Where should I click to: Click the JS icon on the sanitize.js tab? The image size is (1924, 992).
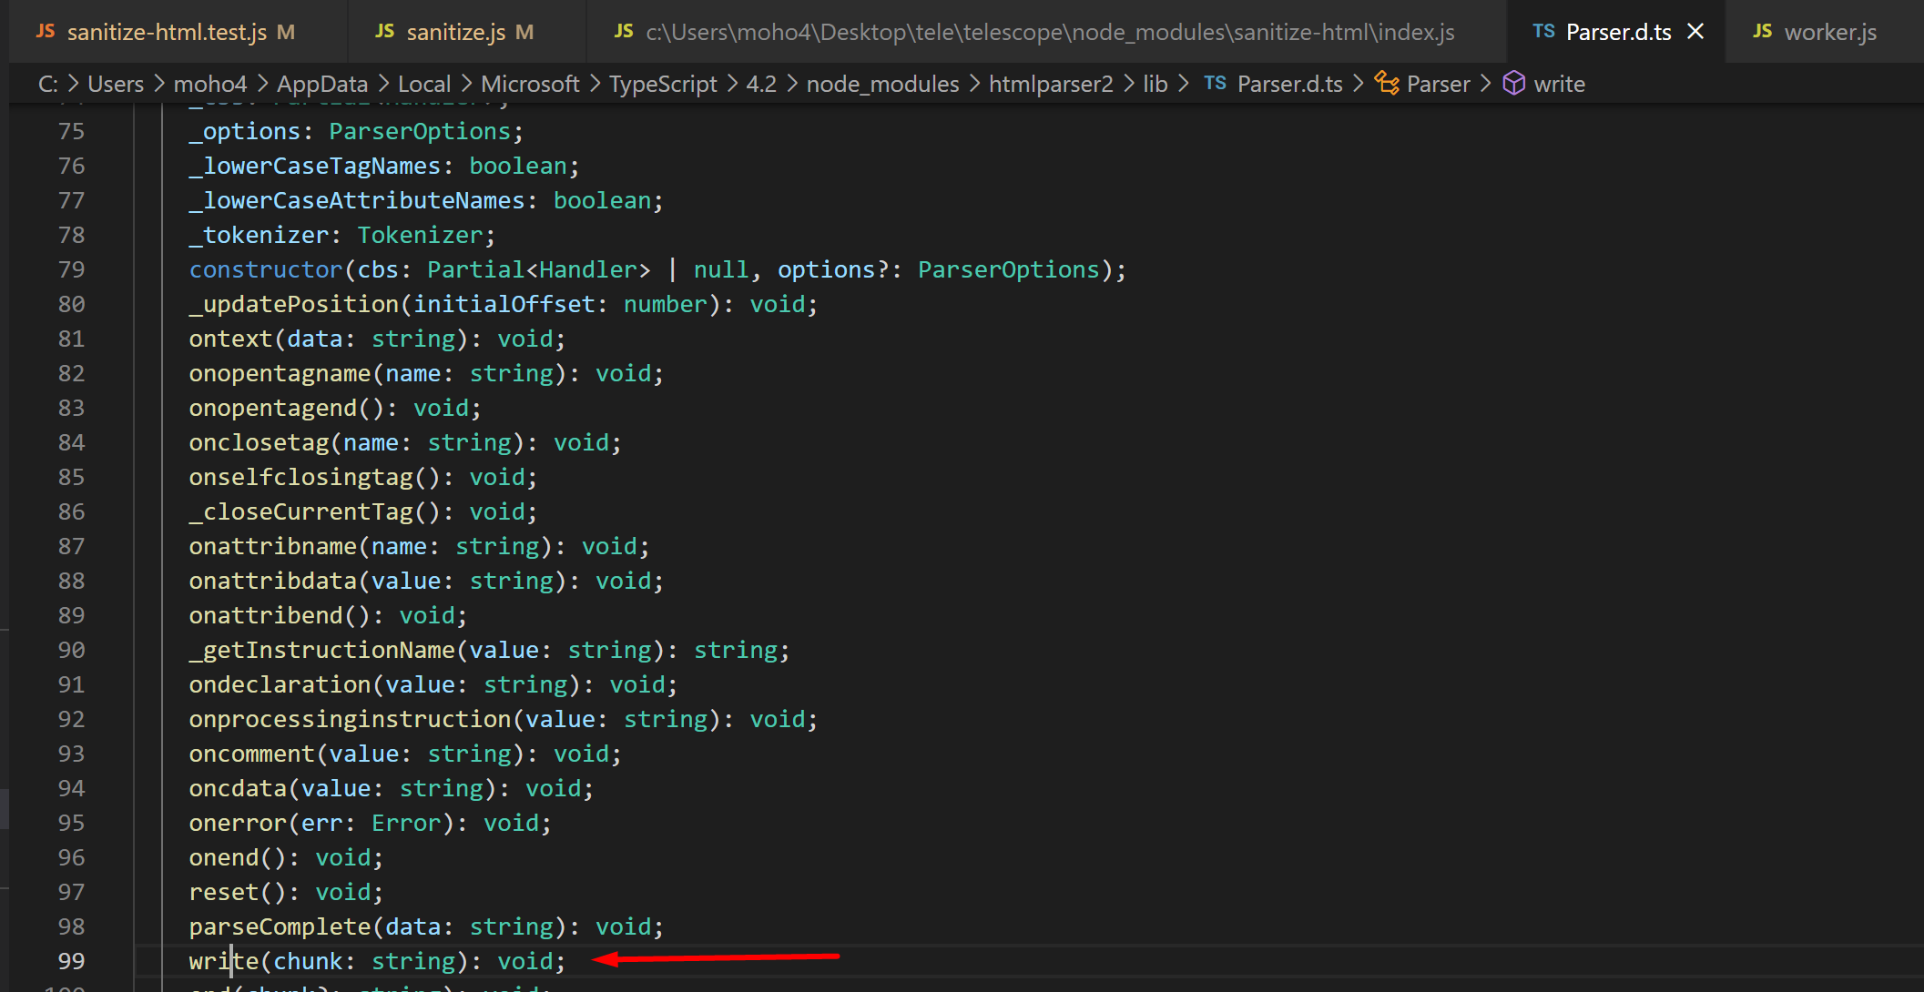384,31
